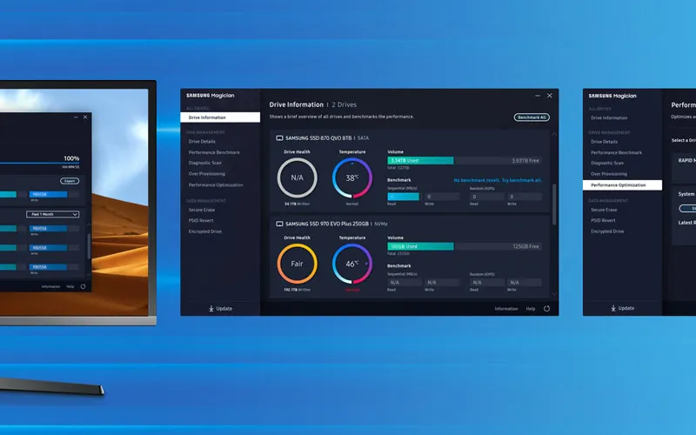Open Performance Benchmark in center window sidebar
696x435 pixels.
tap(214, 152)
